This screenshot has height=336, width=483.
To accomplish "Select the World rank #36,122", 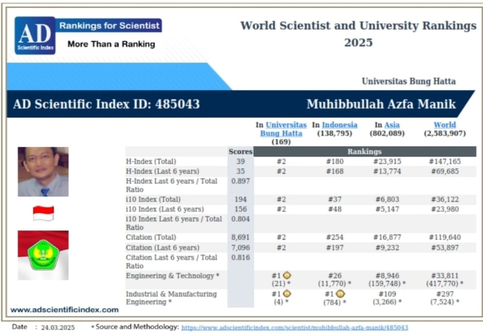I will coord(445,199).
